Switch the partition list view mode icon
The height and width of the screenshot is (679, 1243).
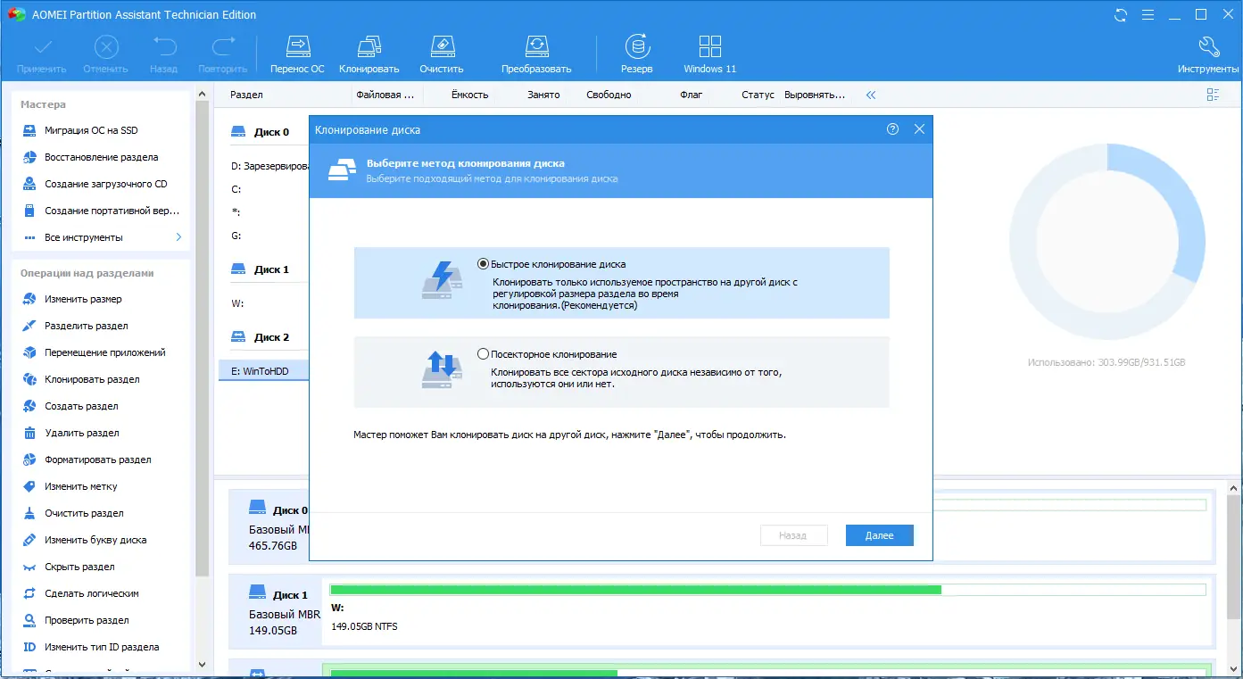(1213, 95)
